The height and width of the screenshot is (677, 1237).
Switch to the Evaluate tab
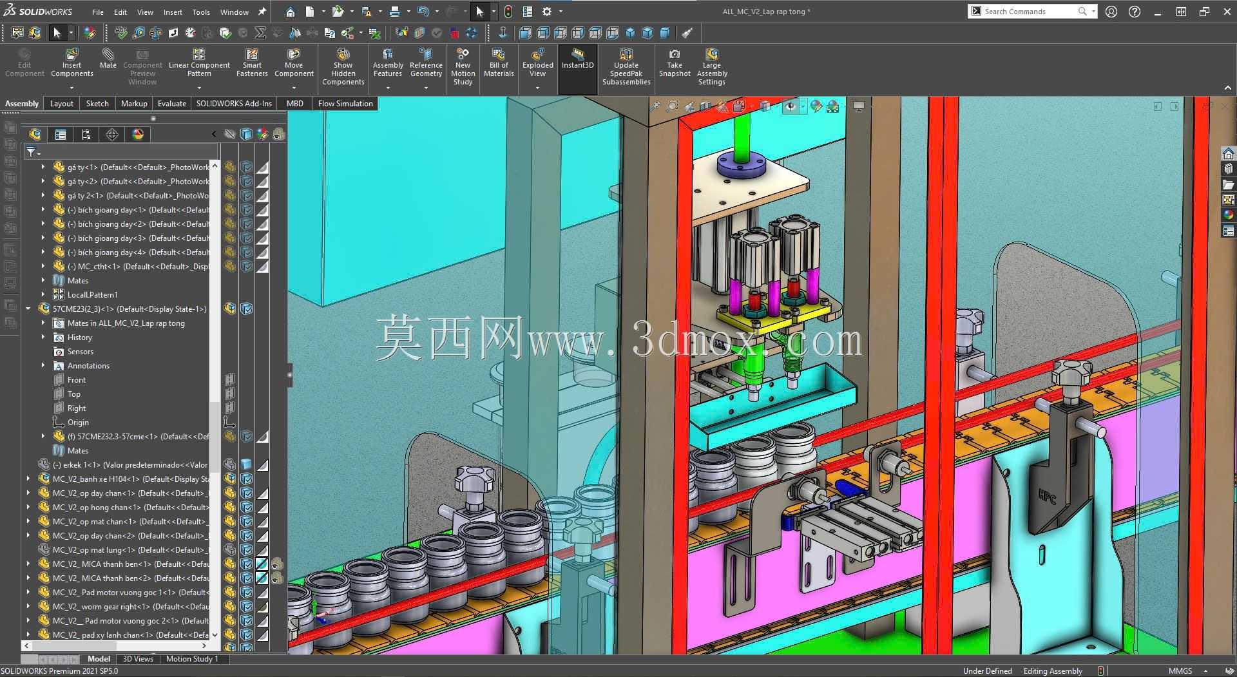[x=171, y=104]
